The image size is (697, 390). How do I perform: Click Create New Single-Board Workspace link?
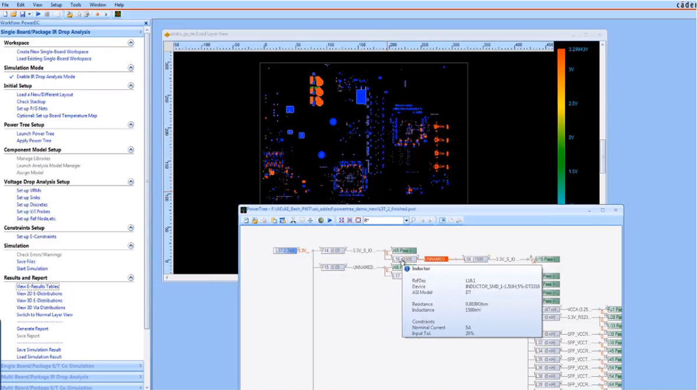pyautogui.click(x=52, y=51)
